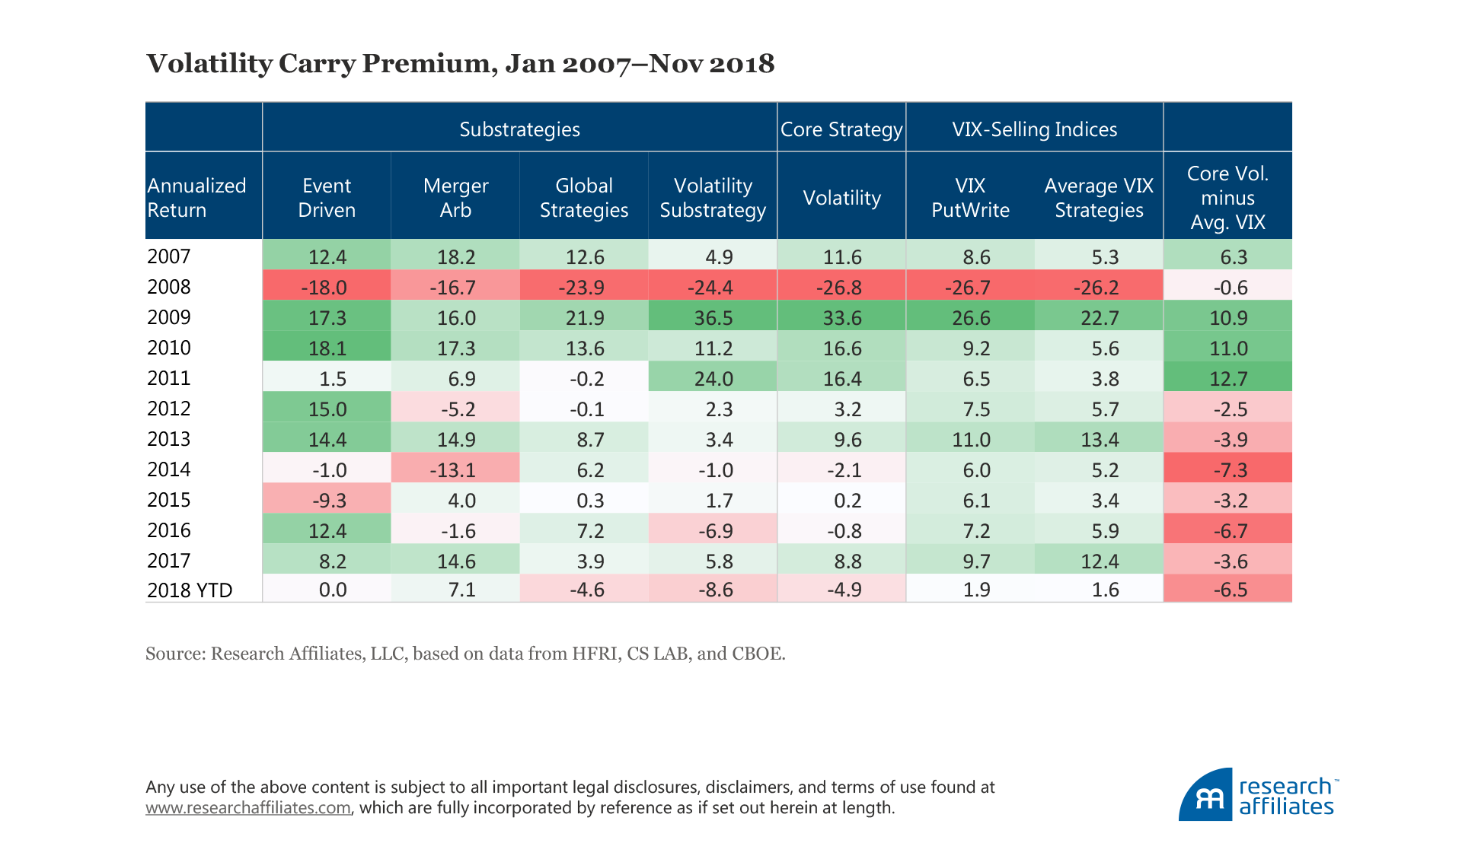Viewport: 1462px width, 843px height.
Task: Click the VIX-Selling Indices group header
Action: point(1034,129)
